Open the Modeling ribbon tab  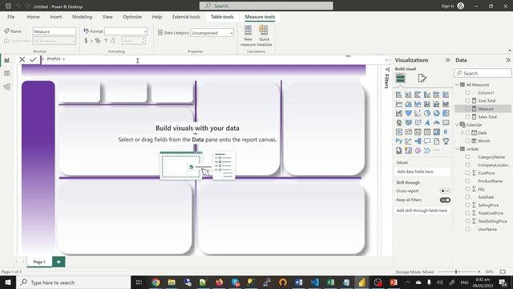point(82,17)
